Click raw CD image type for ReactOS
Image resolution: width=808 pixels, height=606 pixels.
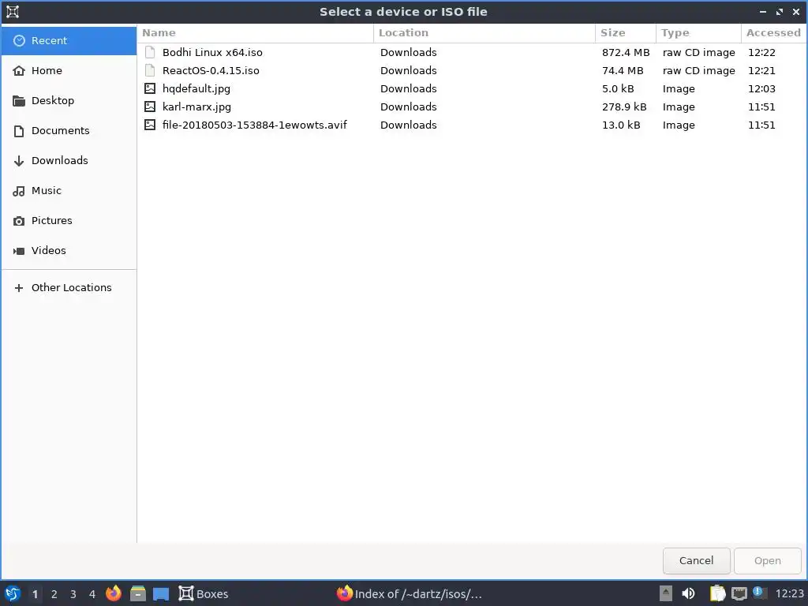[699, 70]
